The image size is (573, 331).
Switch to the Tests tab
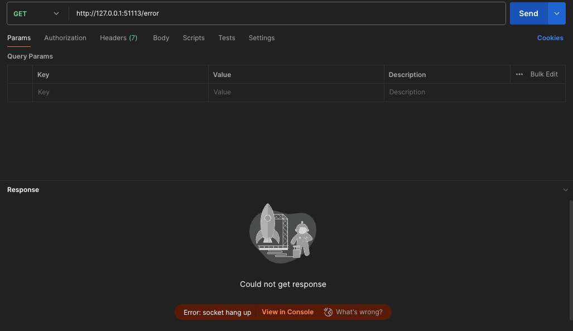point(227,37)
